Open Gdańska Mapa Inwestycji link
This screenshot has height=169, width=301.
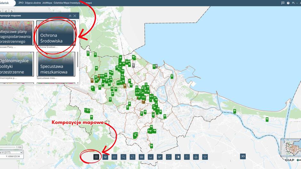[67, 3]
